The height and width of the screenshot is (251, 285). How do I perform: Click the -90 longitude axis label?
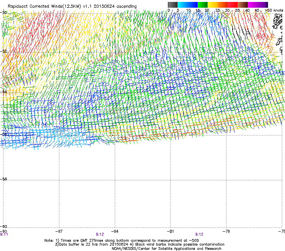point(3,231)
